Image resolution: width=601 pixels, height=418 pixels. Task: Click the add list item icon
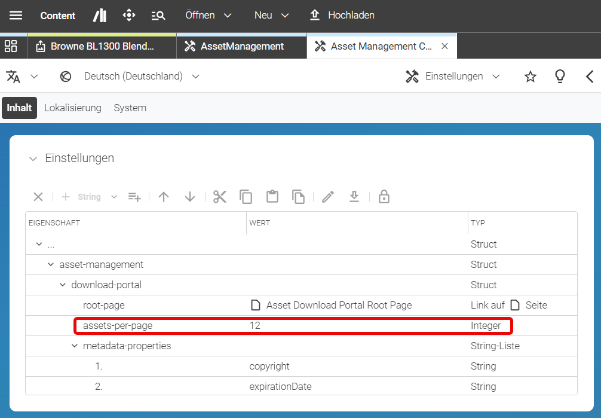pos(134,197)
